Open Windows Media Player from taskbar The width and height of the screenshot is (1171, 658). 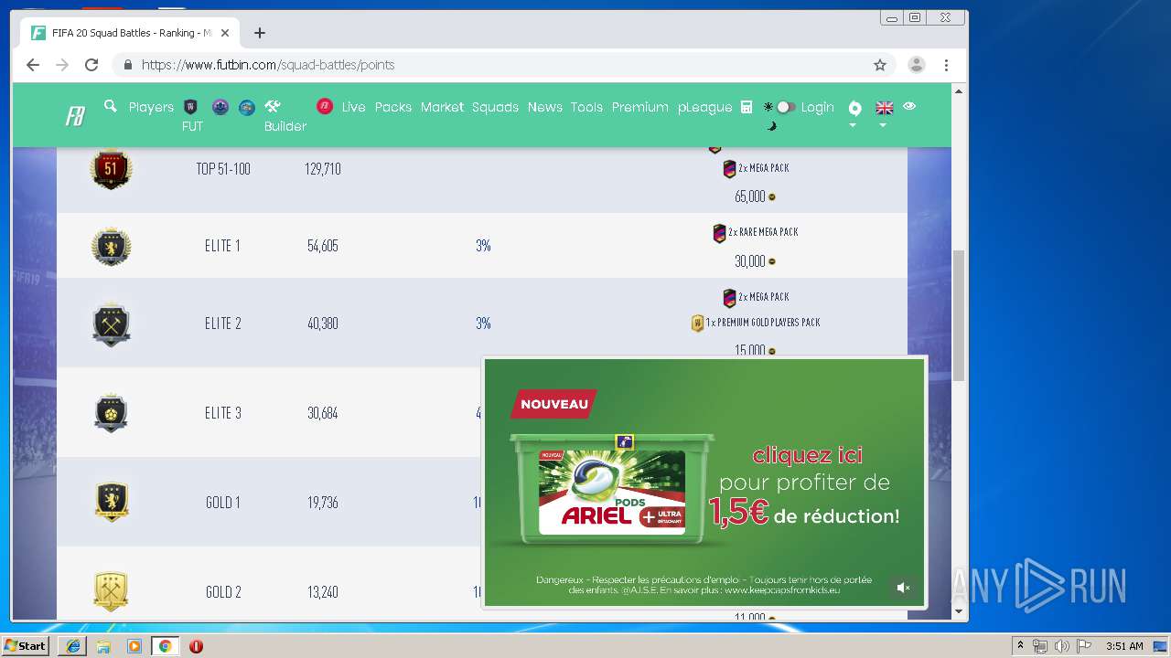pyautogui.click(x=134, y=646)
